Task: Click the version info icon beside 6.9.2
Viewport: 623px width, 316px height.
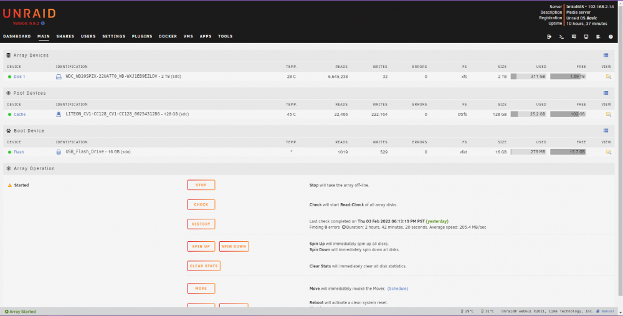Action: coord(43,24)
